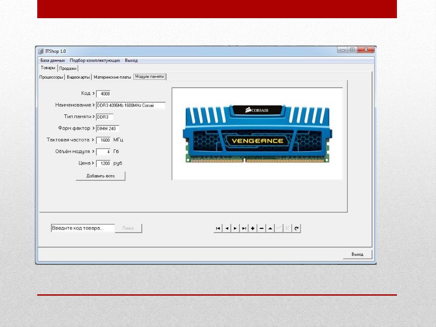Click the Выход button at bottom right
Screen dimensions: 436x327
pyautogui.click(x=357, y=254)
